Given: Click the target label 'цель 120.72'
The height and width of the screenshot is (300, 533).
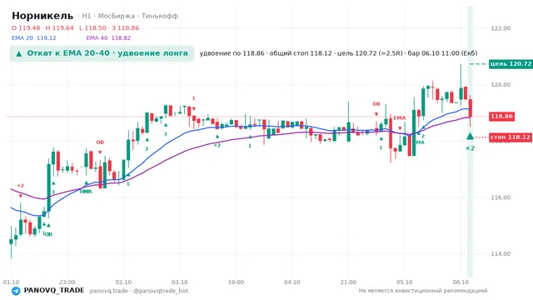Looking at the screenshot, I should click(511, 64).
